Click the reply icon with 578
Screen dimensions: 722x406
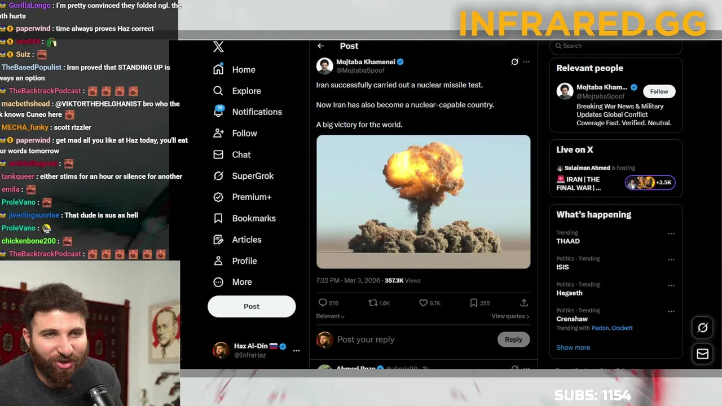pos(323,303)
